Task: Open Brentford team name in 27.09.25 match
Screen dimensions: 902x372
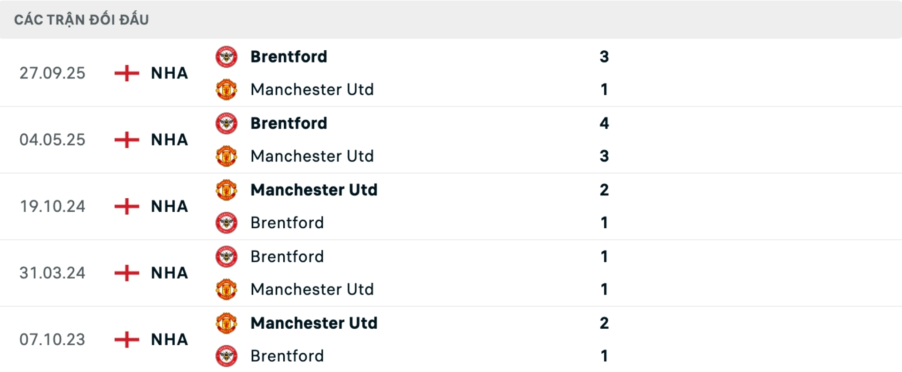Action: tap(288, 57)
